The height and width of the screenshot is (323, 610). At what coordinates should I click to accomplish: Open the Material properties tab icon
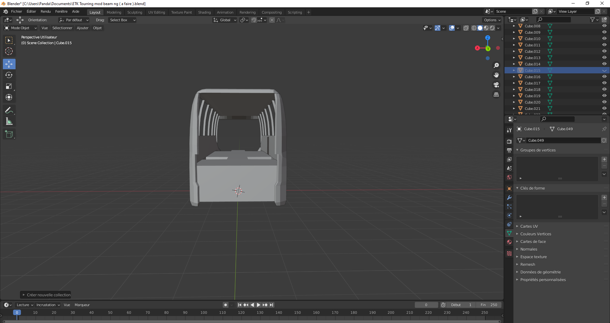[509, 242]
